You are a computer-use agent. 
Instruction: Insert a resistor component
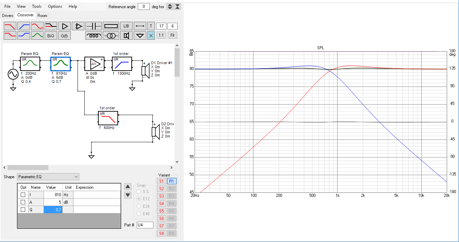[x=111, y=26]
